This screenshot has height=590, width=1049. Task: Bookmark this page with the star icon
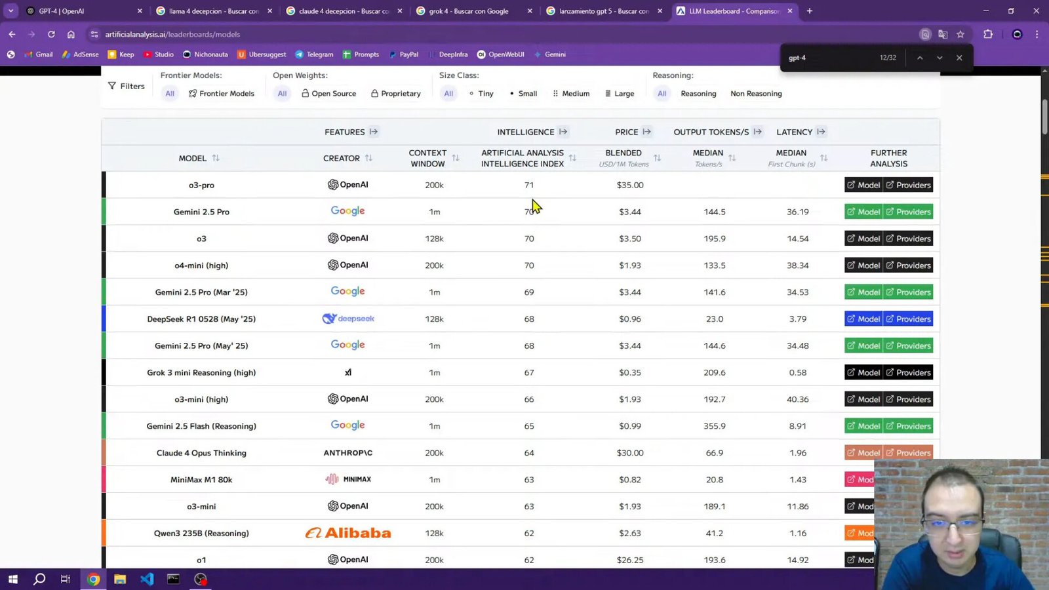(960, 34)
